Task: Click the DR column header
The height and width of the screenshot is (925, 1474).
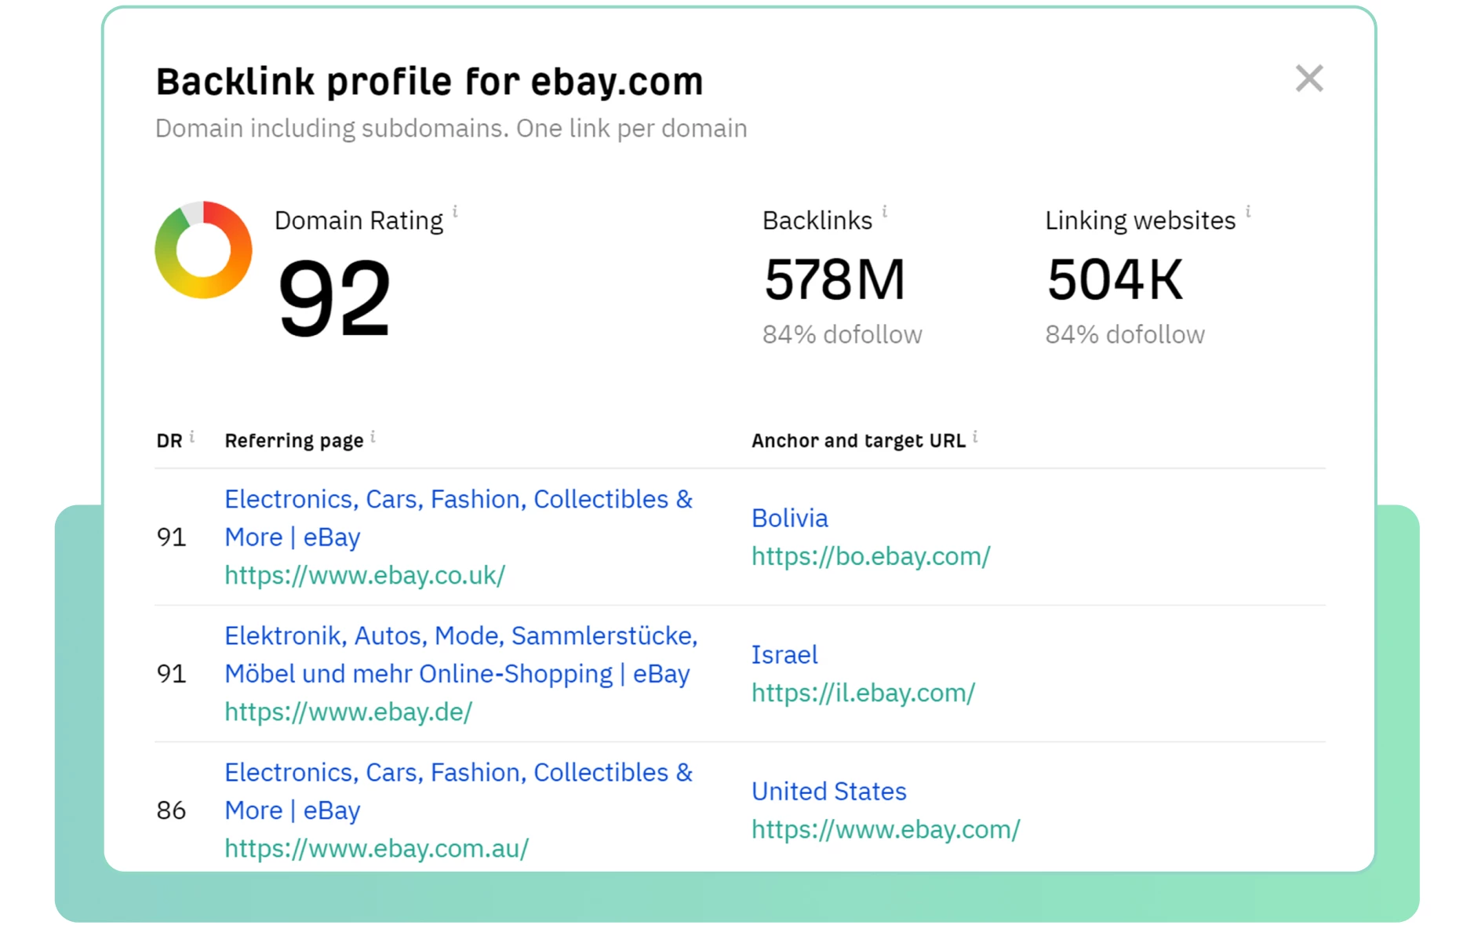Action: (x=169, y=441)
